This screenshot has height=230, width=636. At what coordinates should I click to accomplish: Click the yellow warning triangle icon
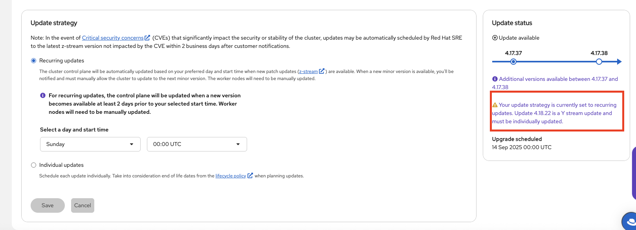pos(495,105)
